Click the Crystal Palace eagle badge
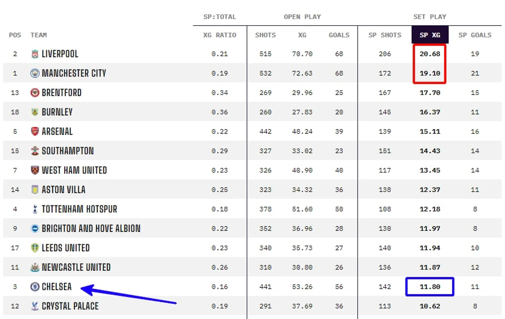 coord(35,306)
